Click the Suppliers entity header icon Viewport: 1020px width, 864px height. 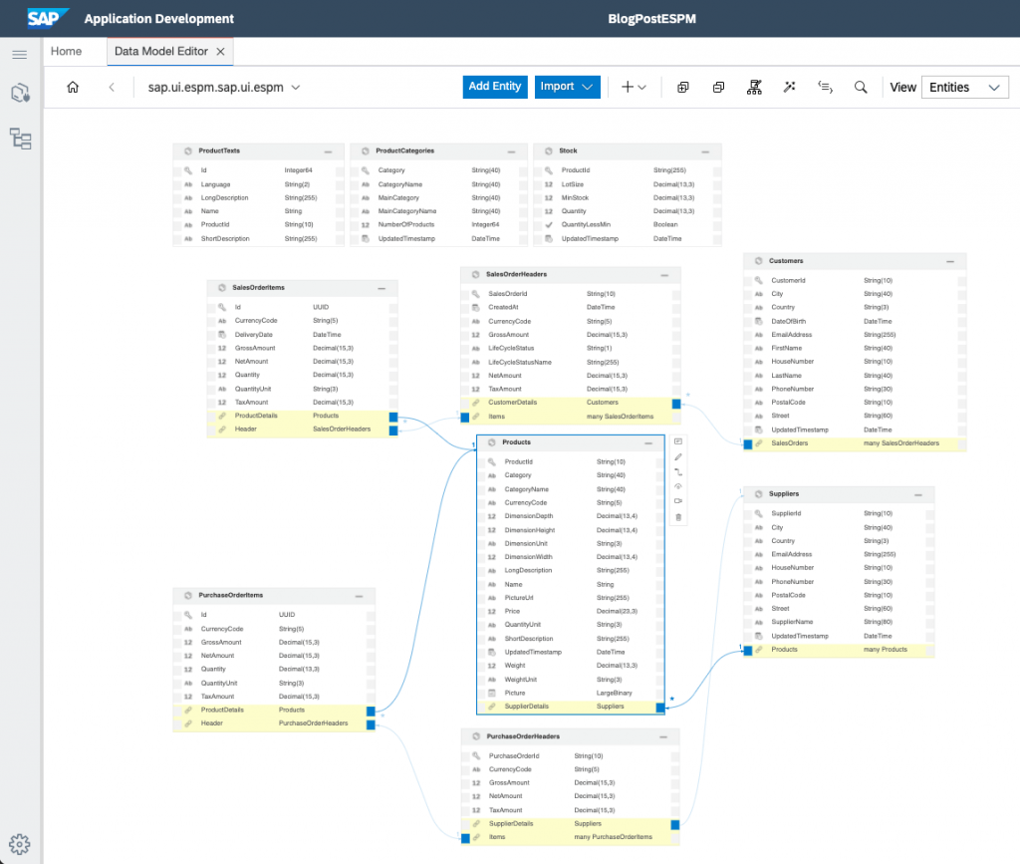click(758, 494)
